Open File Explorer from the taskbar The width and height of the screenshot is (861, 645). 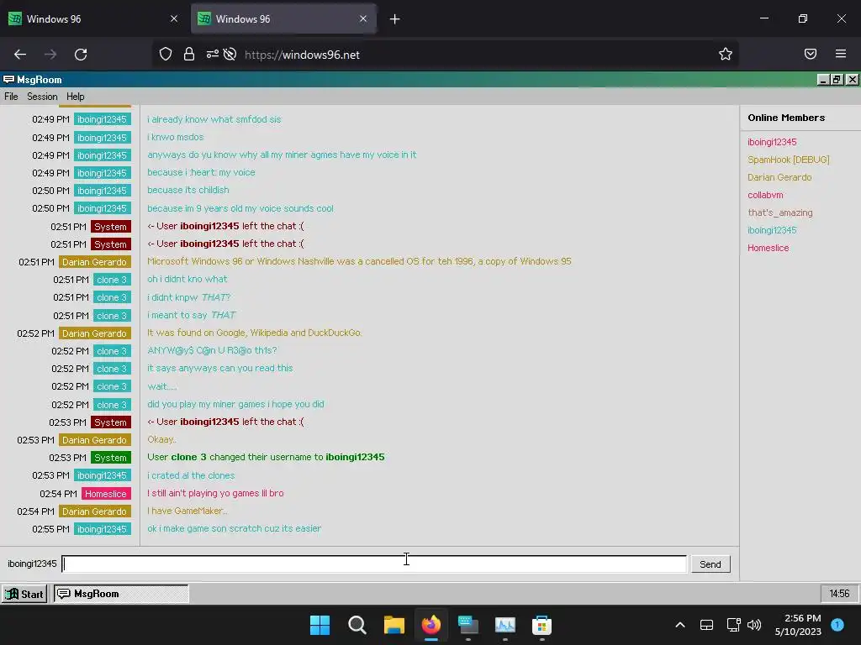(x=394, y=625)
